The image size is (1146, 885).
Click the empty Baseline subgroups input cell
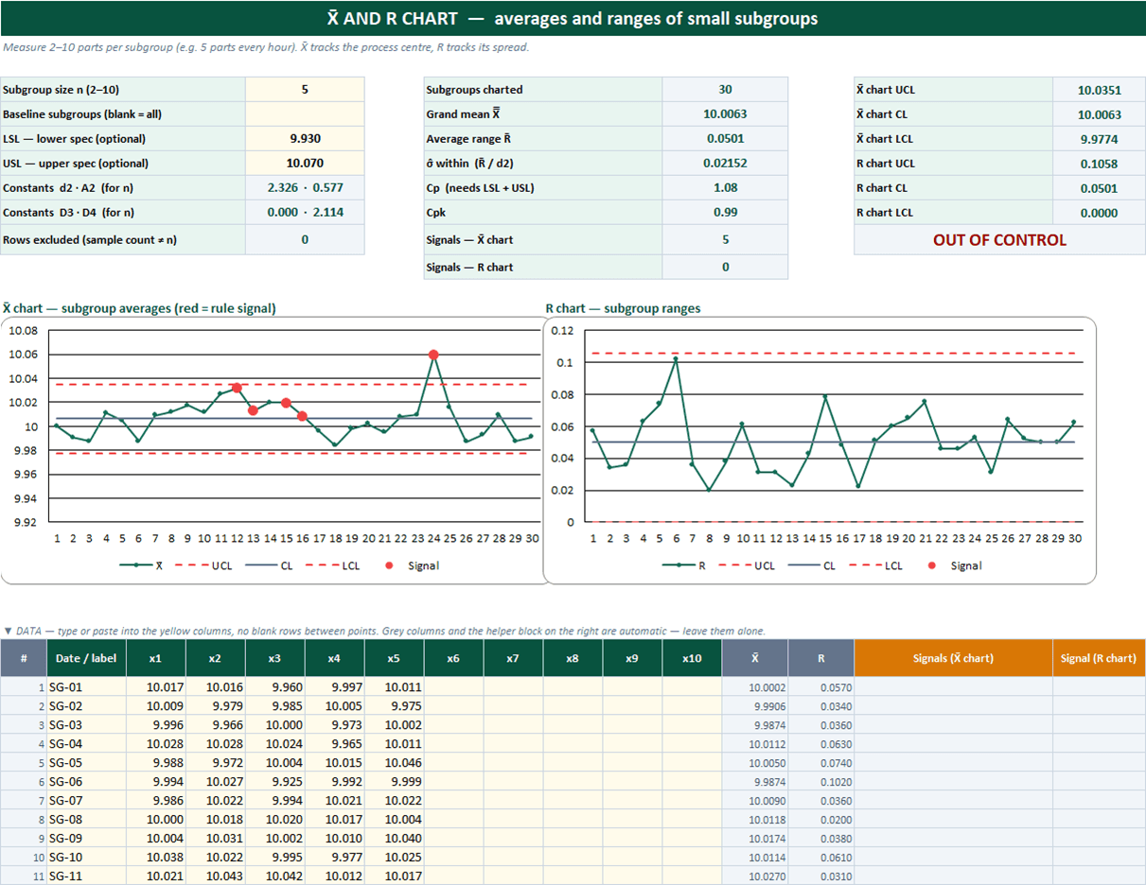point(305,114)
